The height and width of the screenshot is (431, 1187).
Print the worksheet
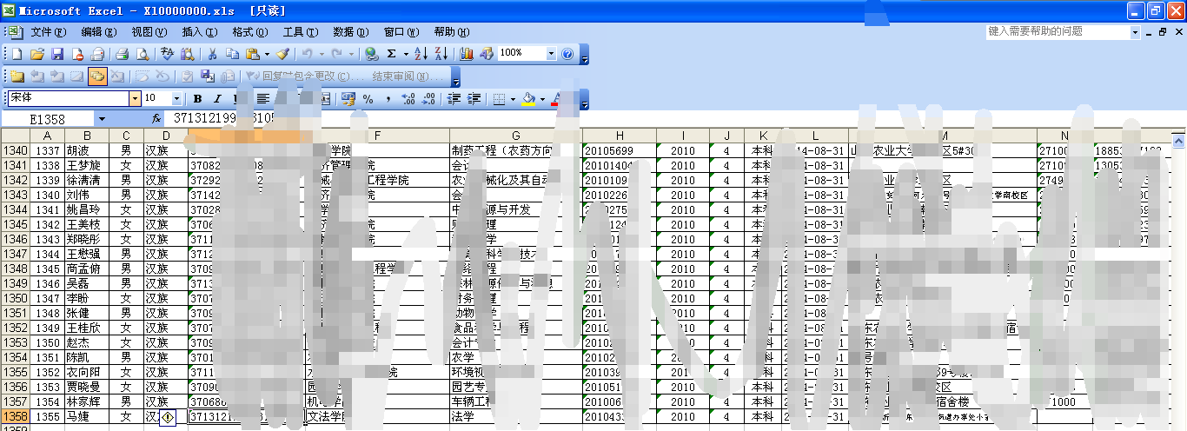click(123, 54)
